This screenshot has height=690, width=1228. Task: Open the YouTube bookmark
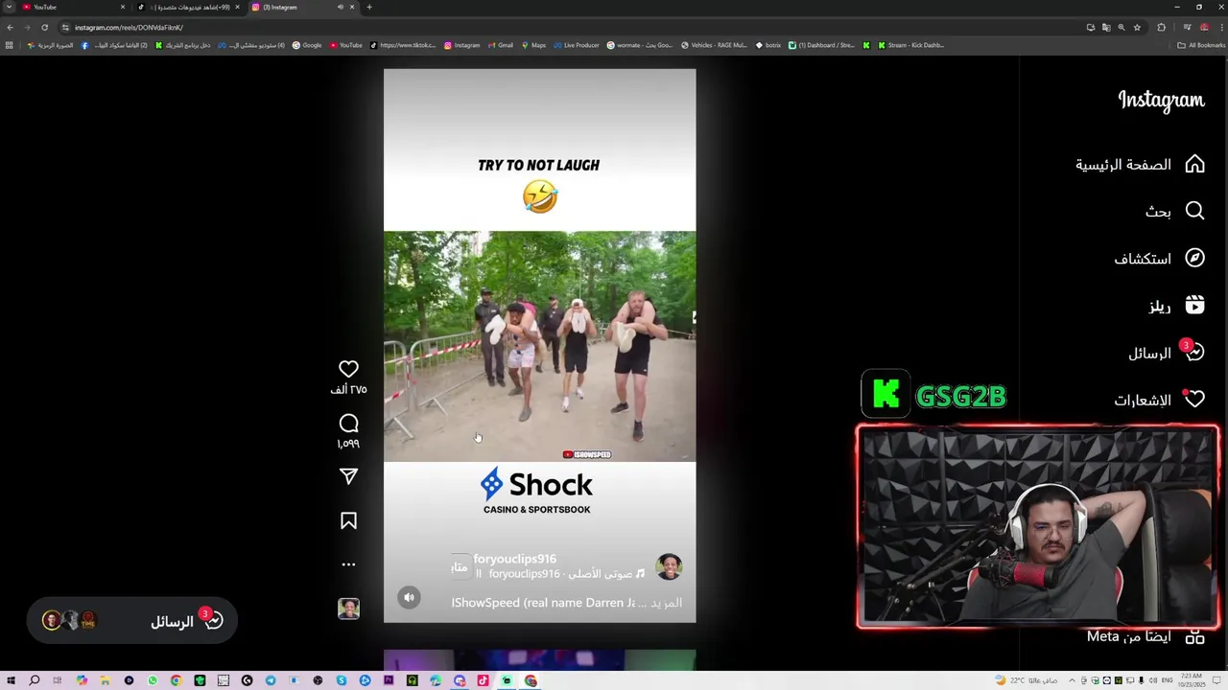click(x=346, y=45)
